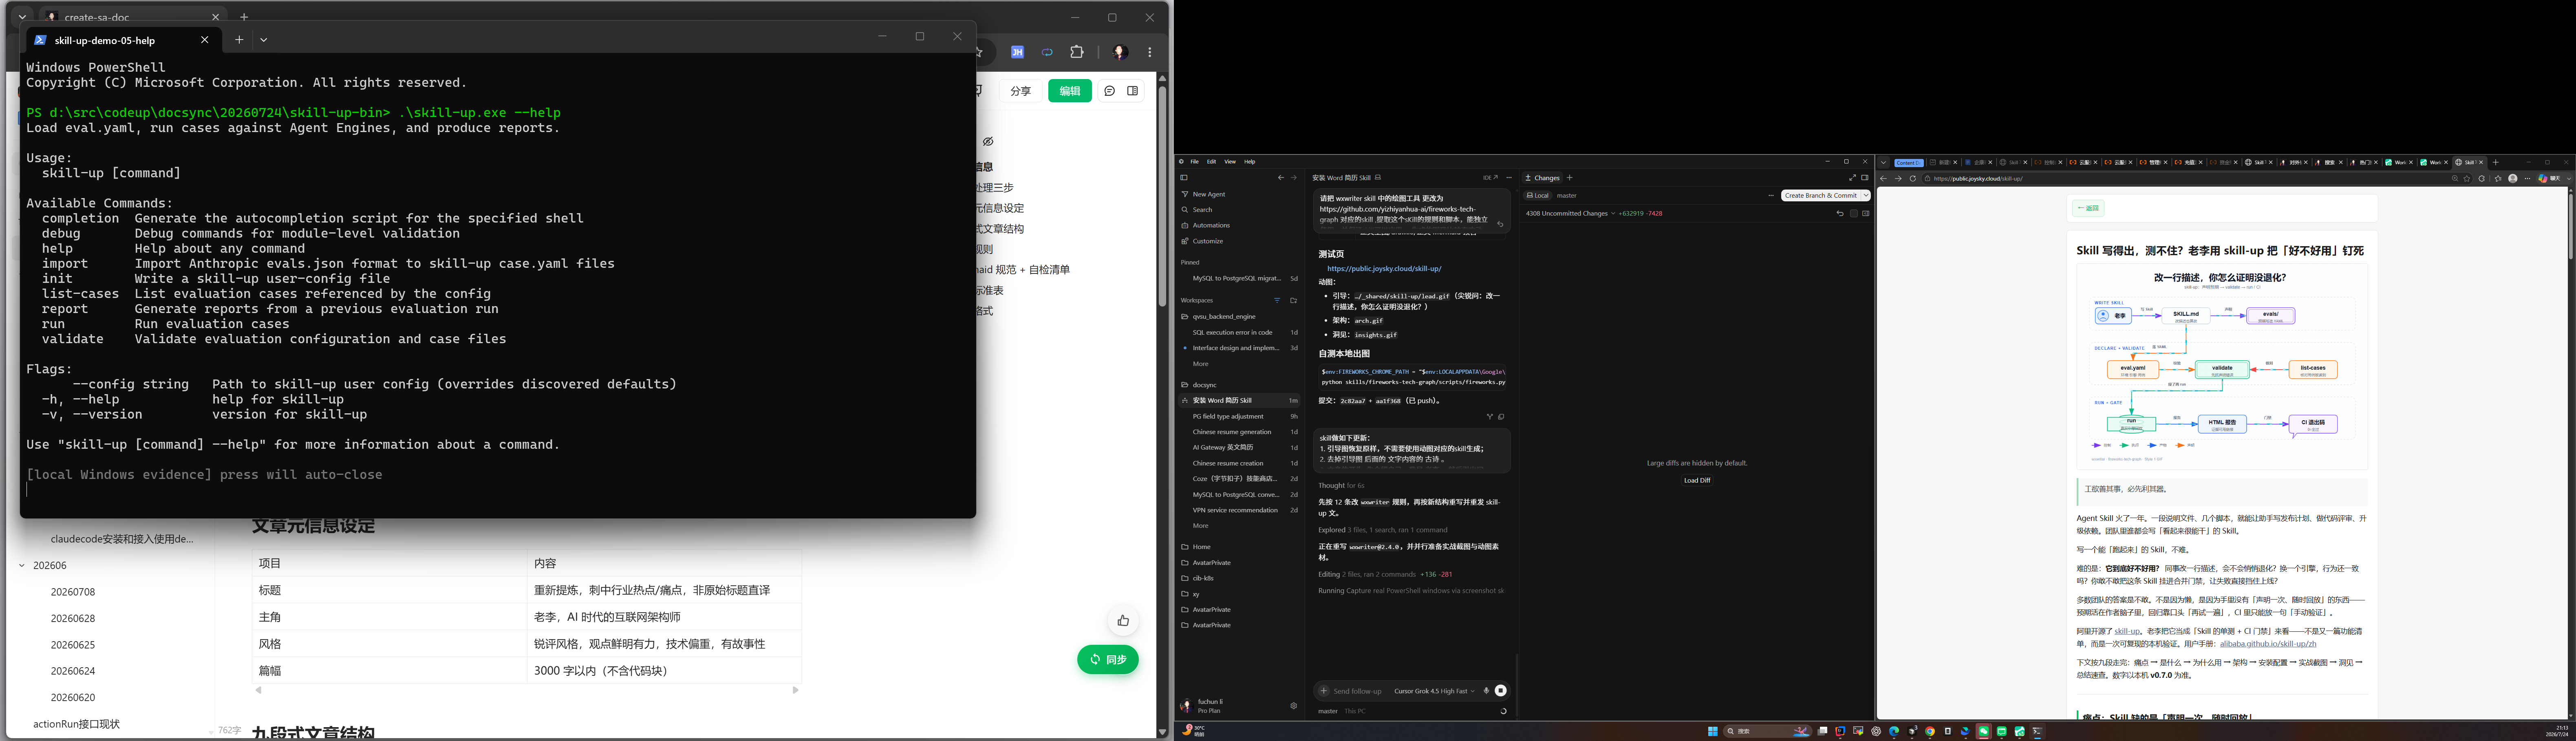The width and height of the screenshot is (2576, 741).
Task: Open File menu in Cursor
Action: (1194, 162)
